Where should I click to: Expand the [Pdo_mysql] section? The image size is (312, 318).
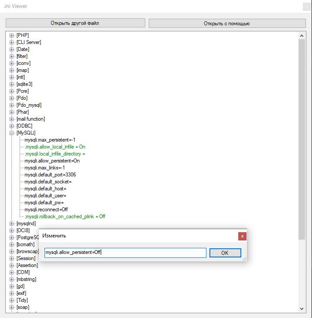(12, 105)
